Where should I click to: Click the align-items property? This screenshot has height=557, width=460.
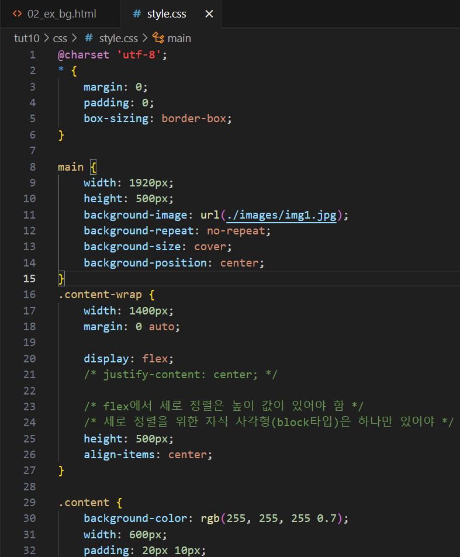tap(119, 454)
